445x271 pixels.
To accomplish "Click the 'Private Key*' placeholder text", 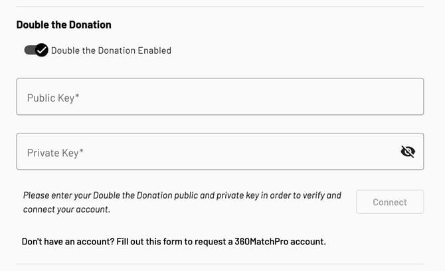I will [x=55, y=153].
